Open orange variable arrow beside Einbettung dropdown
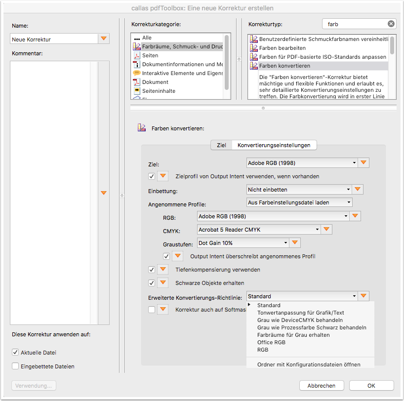 358,190
